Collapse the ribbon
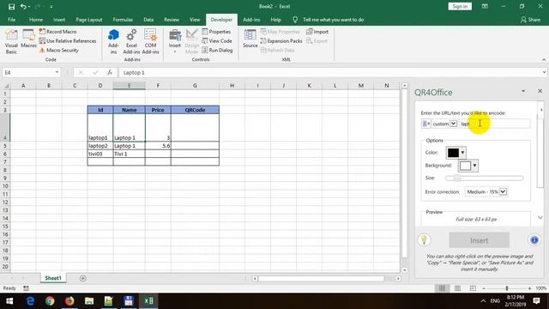This screenshot has width=549, height=309. tap(544, 59)
